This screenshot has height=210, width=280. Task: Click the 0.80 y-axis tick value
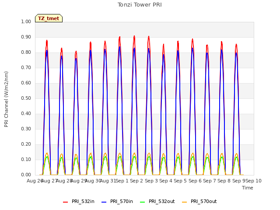[x=26, y=52]
